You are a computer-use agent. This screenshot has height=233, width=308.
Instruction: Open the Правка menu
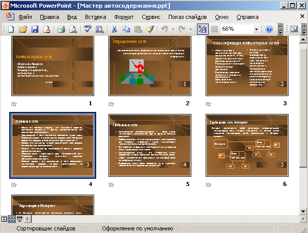pos(50,17)
